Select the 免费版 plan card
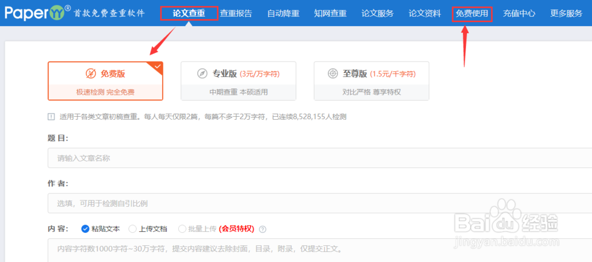This screenshot has width=592, height=262. pyautogui.click(x=105, y=81)
